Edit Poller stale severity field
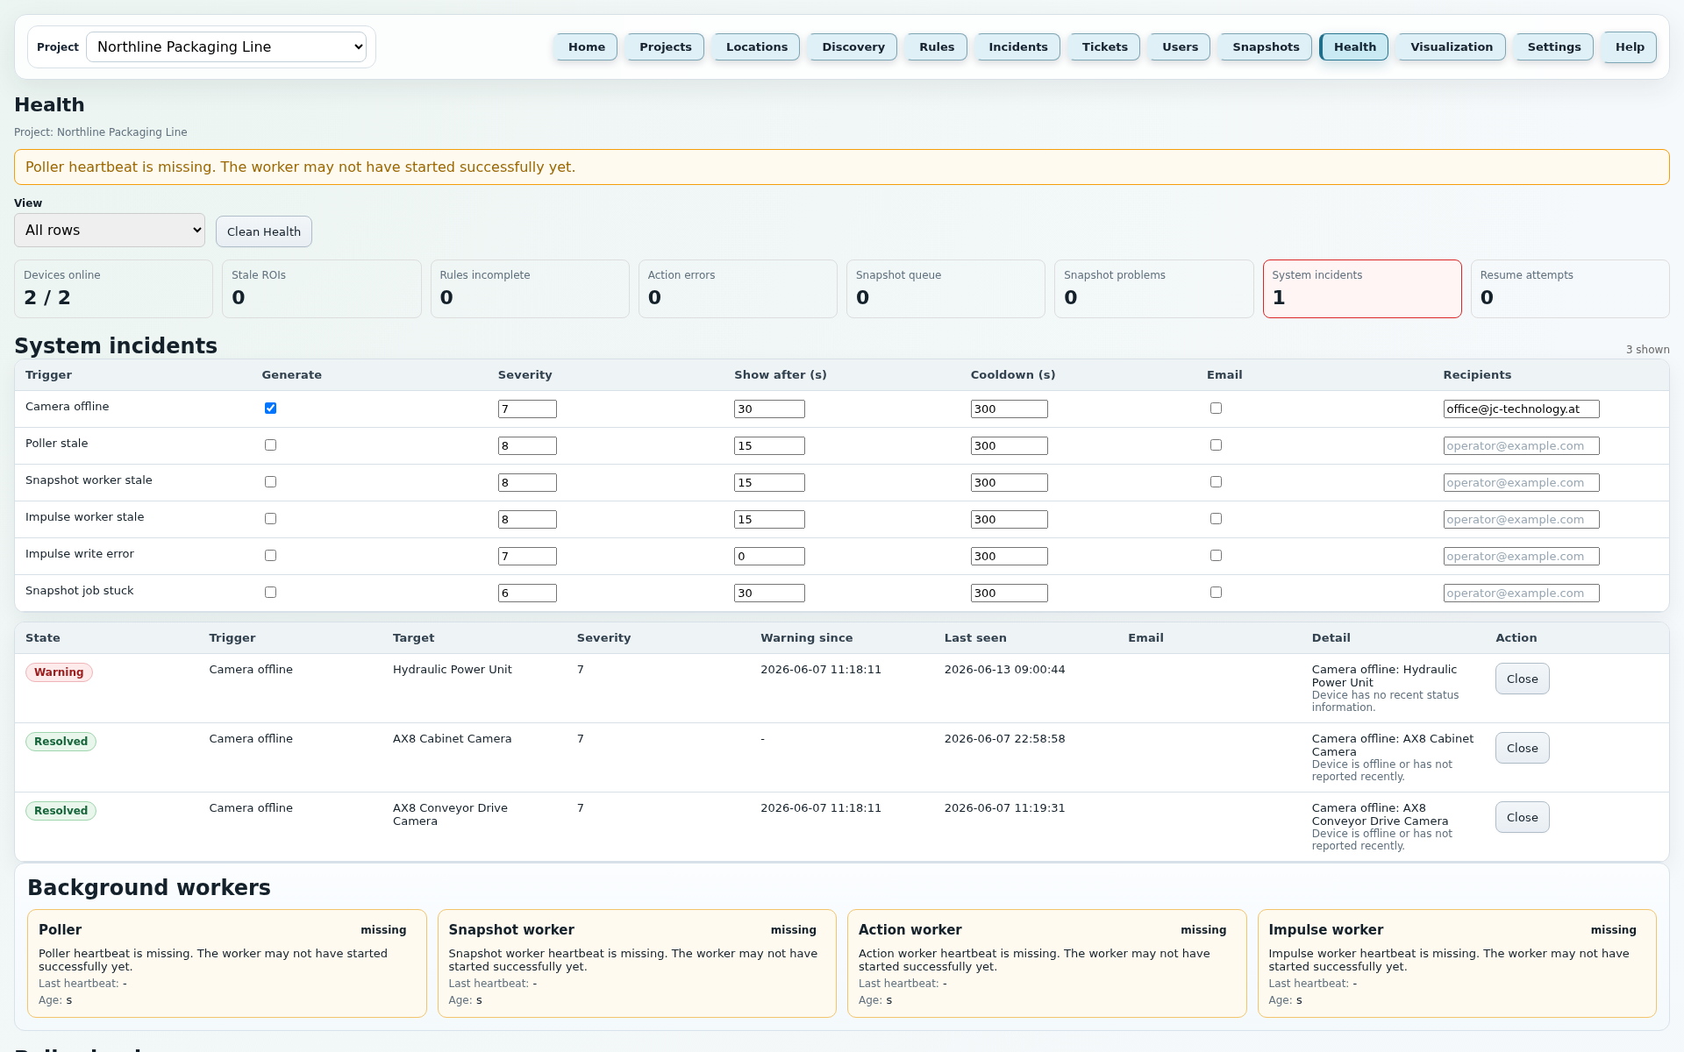 pos(527,445)
